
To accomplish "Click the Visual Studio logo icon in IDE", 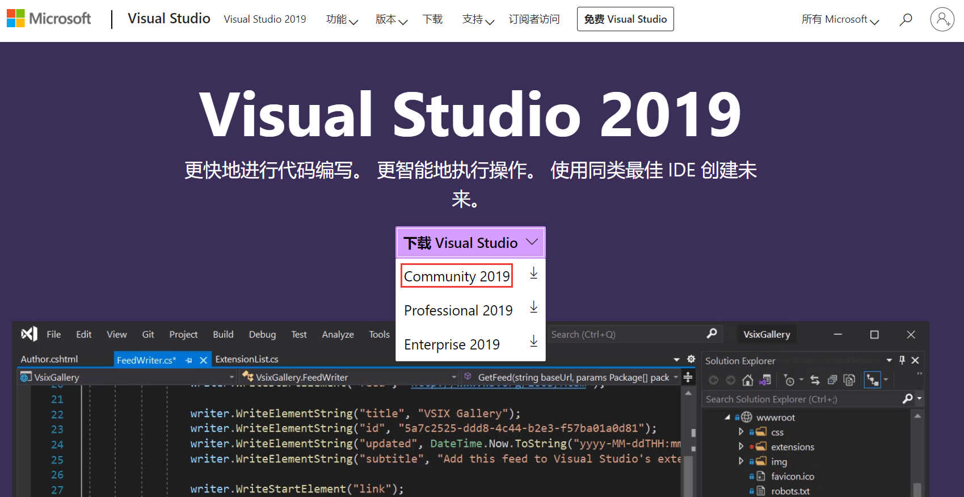I will coord(30,334).
